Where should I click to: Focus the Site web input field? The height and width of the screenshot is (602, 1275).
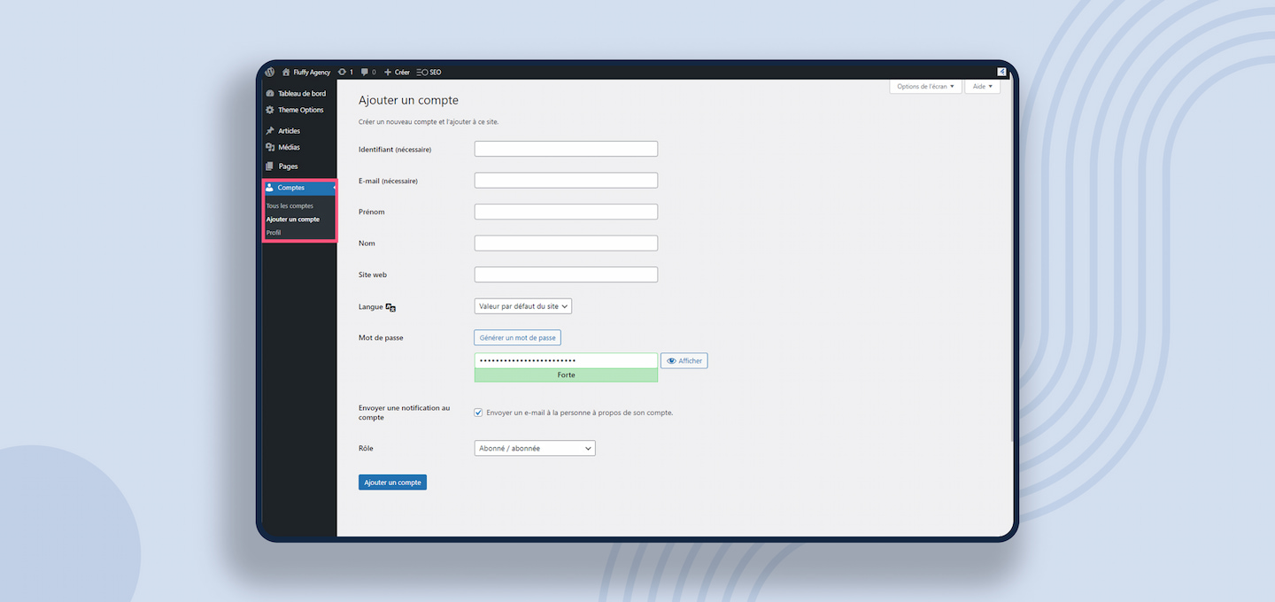click(566, 274)
